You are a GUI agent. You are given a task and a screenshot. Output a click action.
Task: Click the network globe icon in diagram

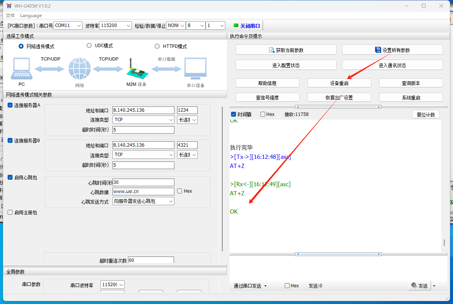click(x=79, y=69)
